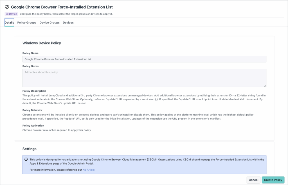Click the Settings section heading
The image size is (288, 185).
point(29,149)
